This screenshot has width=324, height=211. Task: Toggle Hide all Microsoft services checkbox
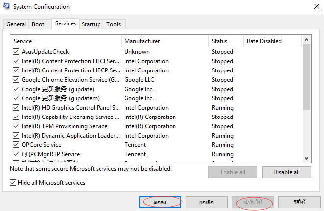13,182
